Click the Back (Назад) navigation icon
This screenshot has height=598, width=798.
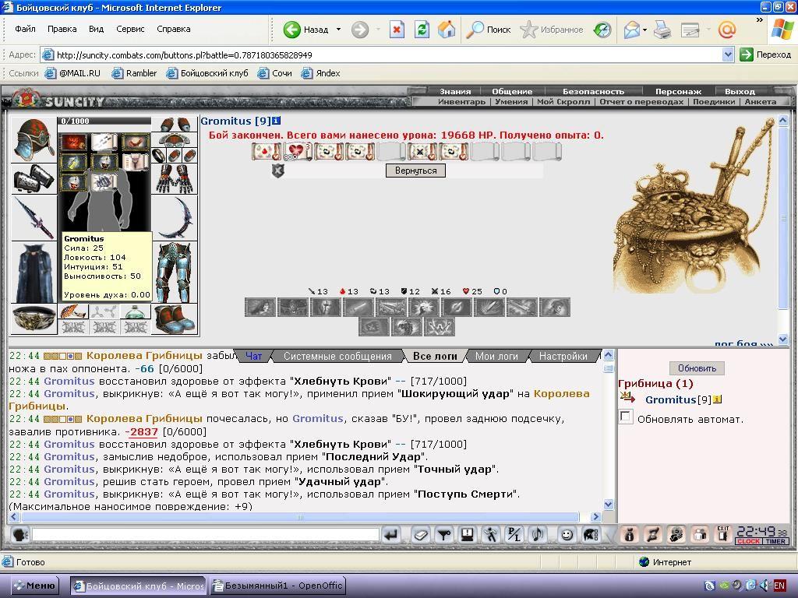tap(292, 30)
